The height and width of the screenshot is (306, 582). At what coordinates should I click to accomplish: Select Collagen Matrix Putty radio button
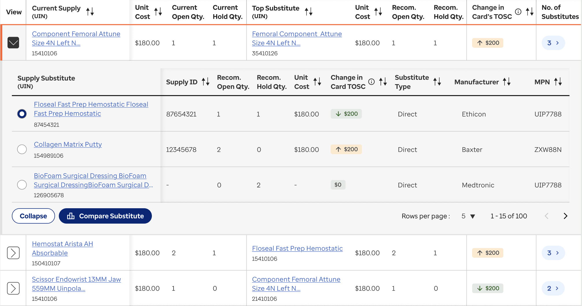[22, 149]
